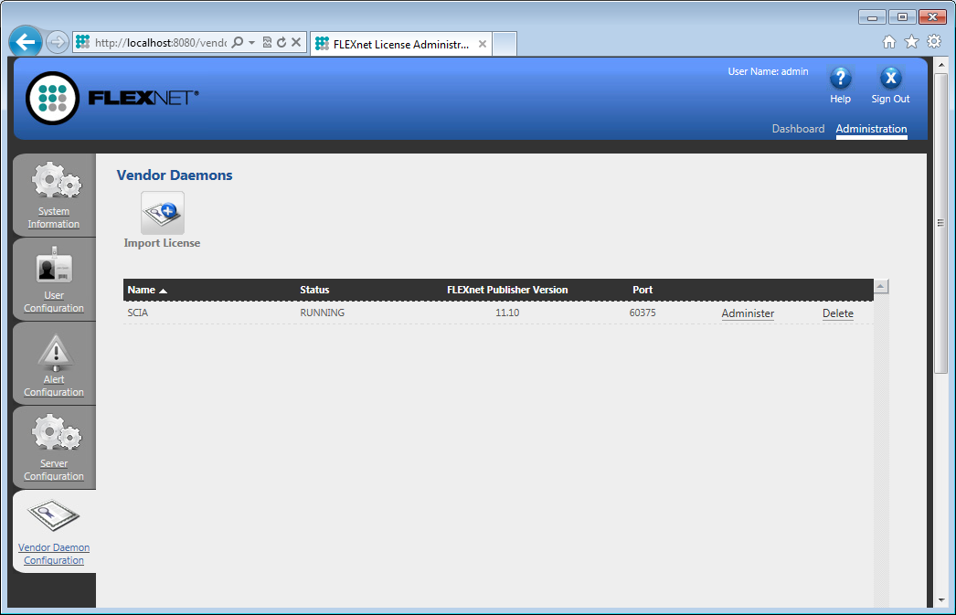Click the browser forward arrow

pos(58,42)
